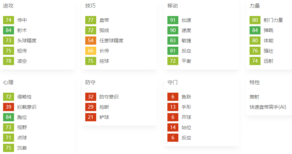Click the 拦截意识 red 39 badge
Screen dimensions: 292x154
pyautogui.click(x=8, y=107)
